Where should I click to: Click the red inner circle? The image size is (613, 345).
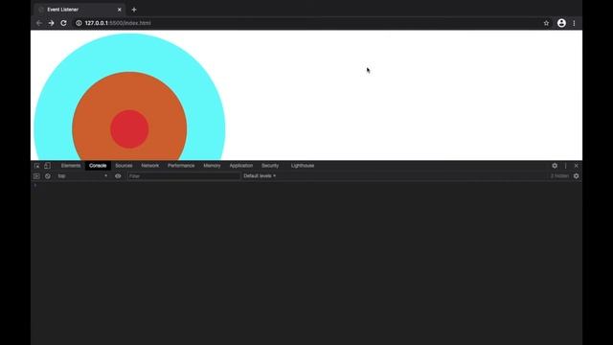pyautogui.click(x=129, y=129)
